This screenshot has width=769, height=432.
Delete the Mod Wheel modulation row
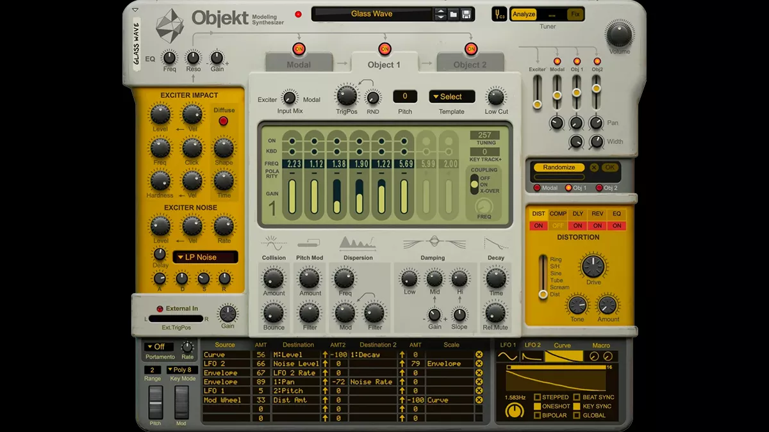click(x=479, y=400)
